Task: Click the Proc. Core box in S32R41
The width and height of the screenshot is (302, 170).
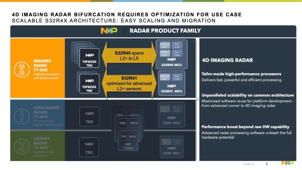Action: point(177,77)
